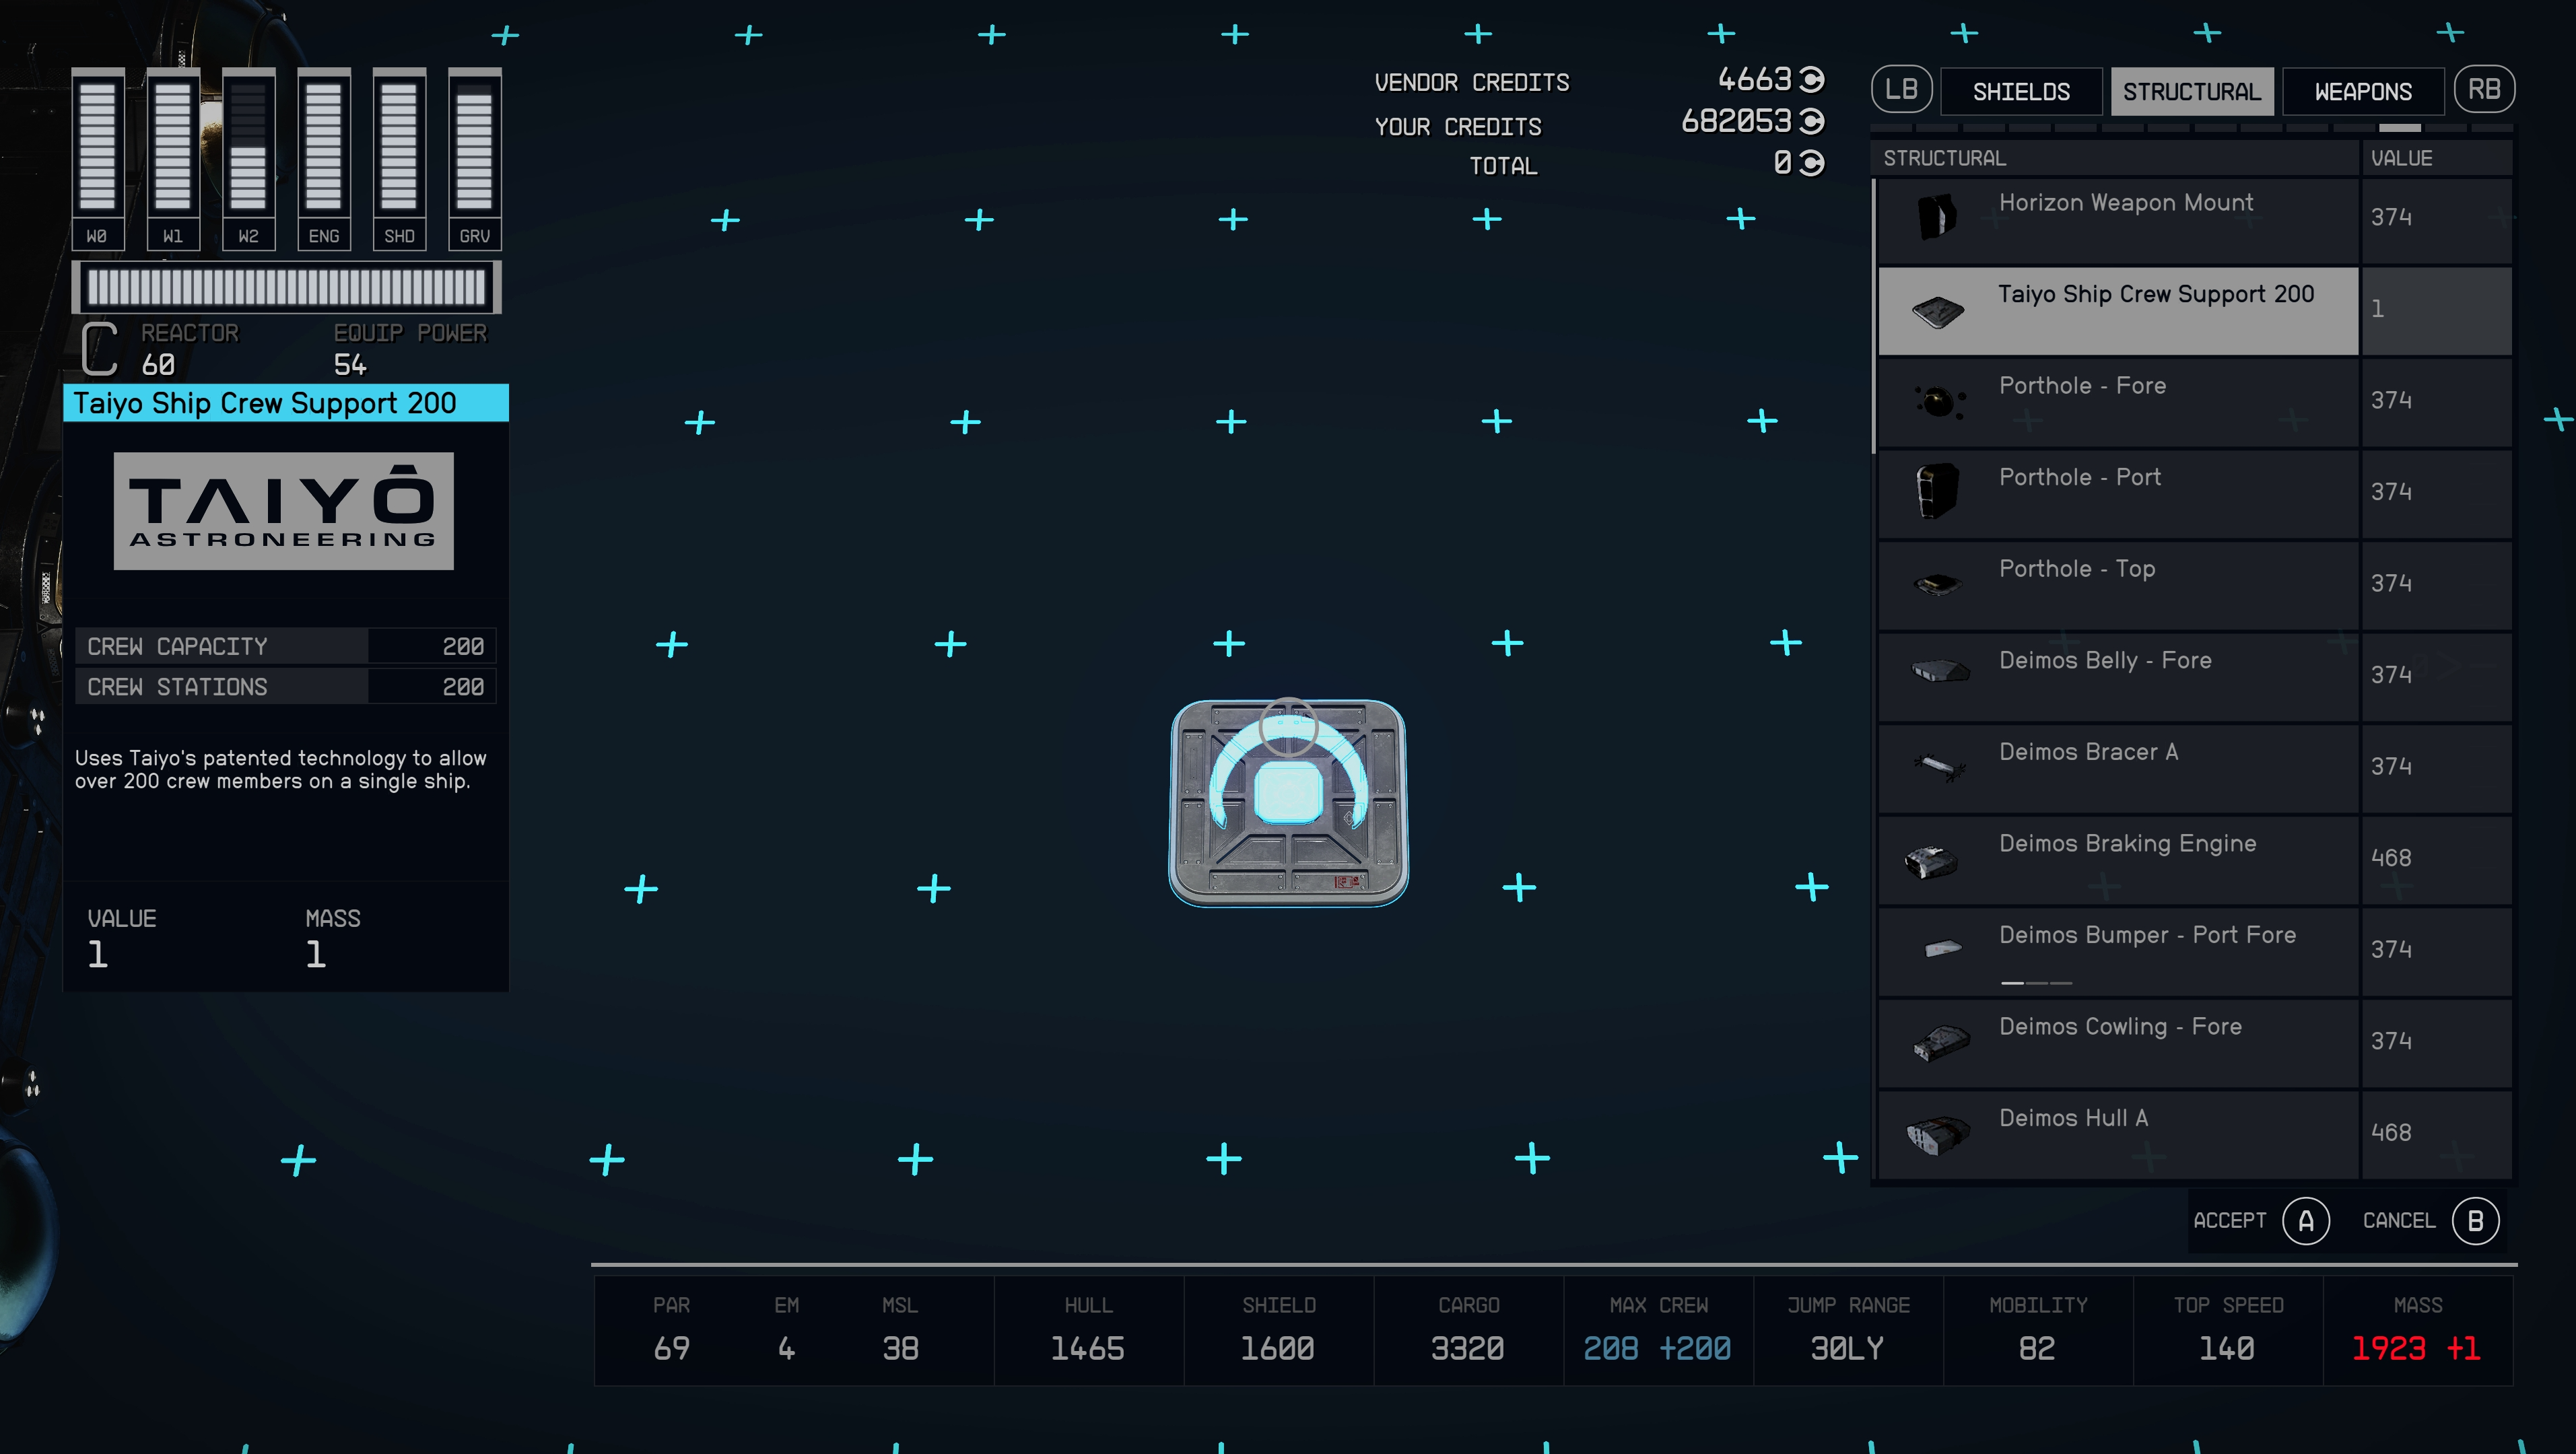Image resolution: width=2576 pixels, height=1454 pixels.
Task: Click the red MASS 1923 +1 stat
Action: click(2418, 1331)
